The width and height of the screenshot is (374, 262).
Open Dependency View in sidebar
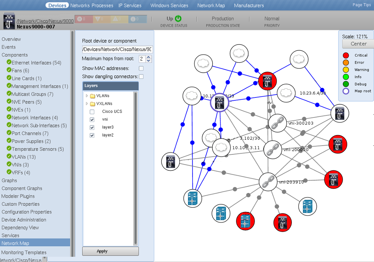20,228
